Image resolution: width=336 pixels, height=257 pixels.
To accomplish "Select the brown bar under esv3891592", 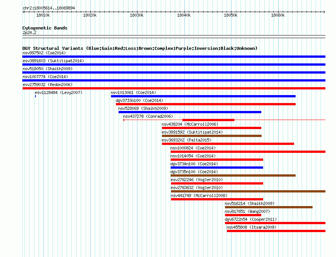I will (x=212, y=136).
